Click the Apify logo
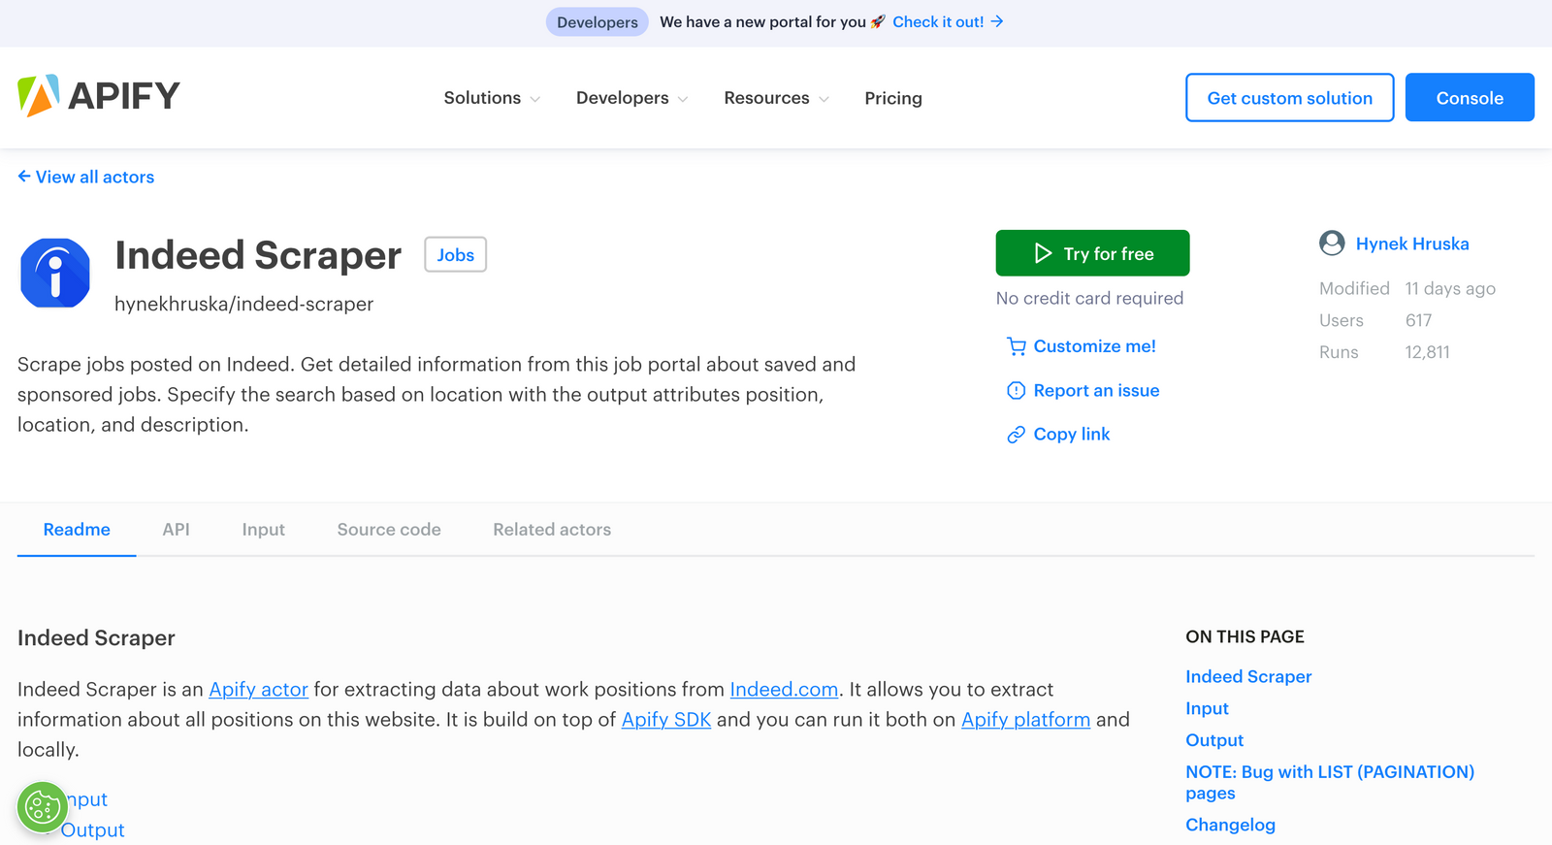 click(97, 96)
